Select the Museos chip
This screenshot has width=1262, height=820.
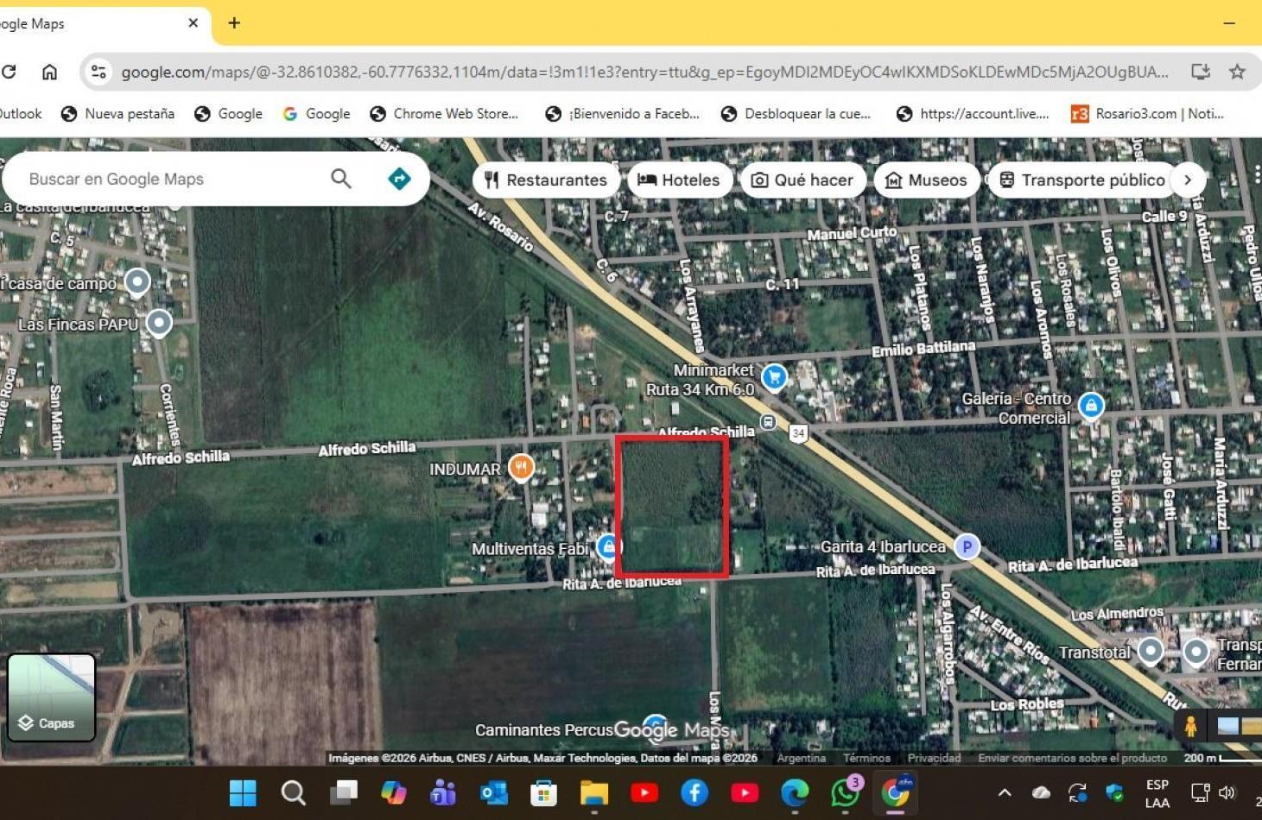(927, 180)
